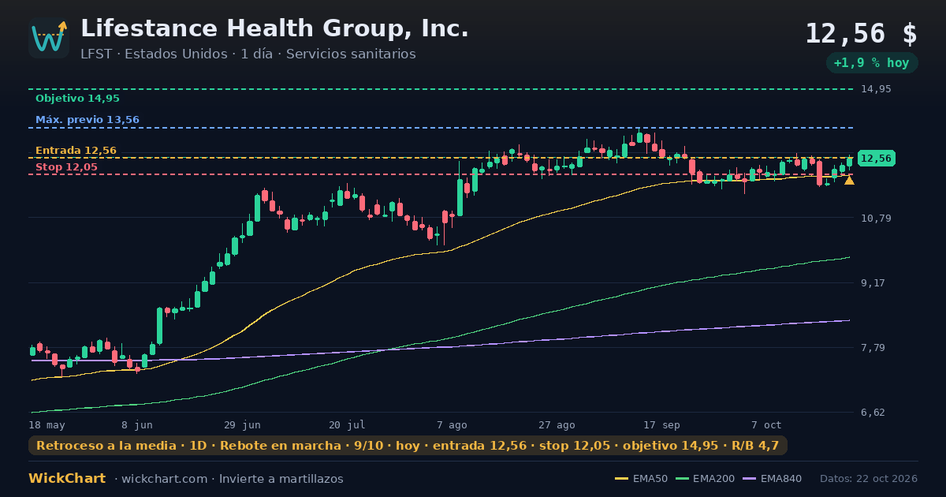Image resolution: width=946 pixels, height=497 pixels.
Task: Click the Stop 12,05 label
Action: (x=66, y=167)
